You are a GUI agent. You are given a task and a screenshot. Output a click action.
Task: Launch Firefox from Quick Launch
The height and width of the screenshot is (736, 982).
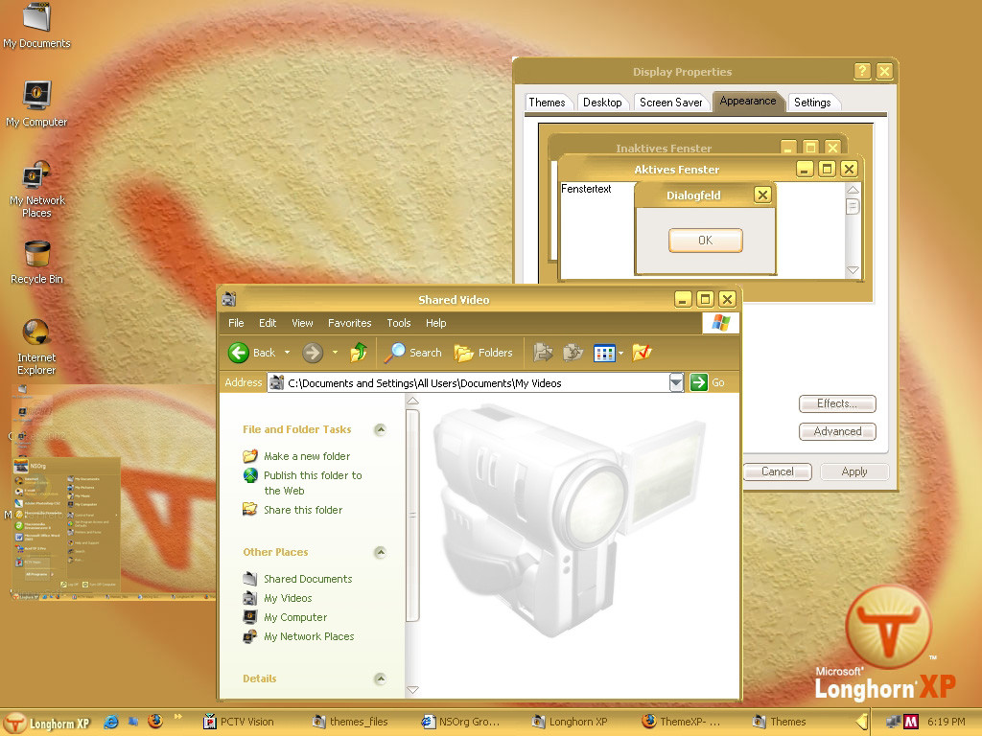tap(154, 722)
